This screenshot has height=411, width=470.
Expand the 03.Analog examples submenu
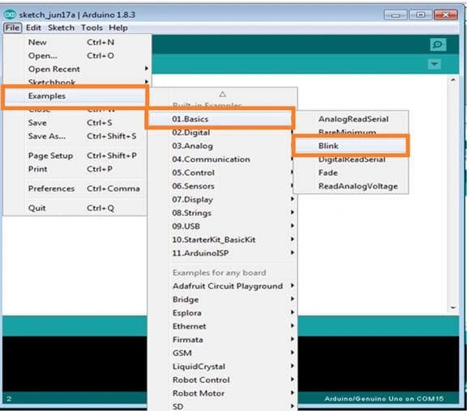[x=222, y=146]
